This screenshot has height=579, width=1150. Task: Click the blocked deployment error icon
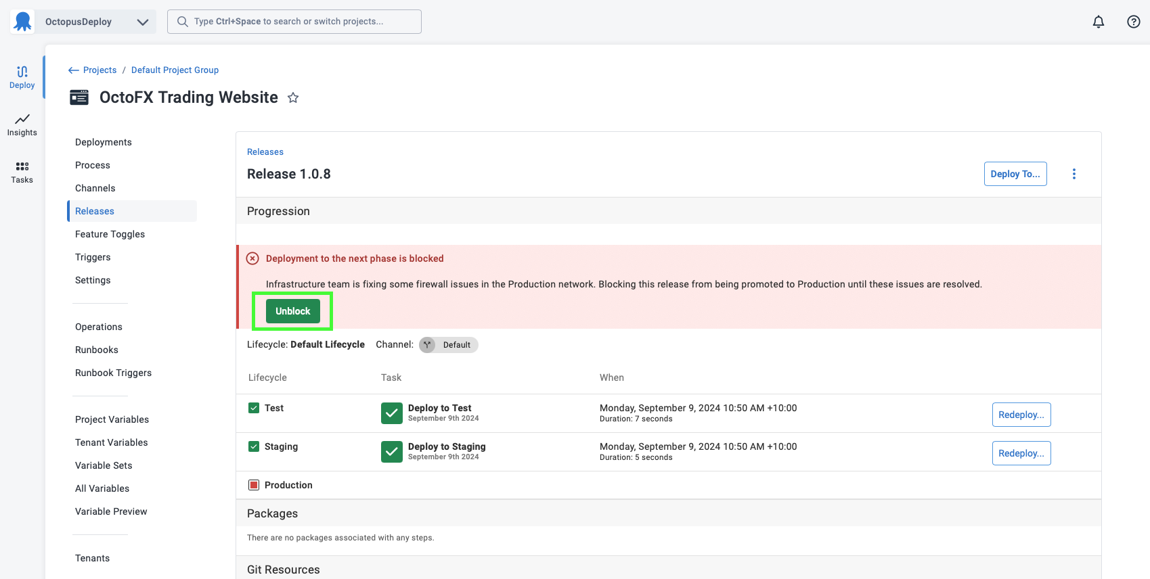coord(252,258)
